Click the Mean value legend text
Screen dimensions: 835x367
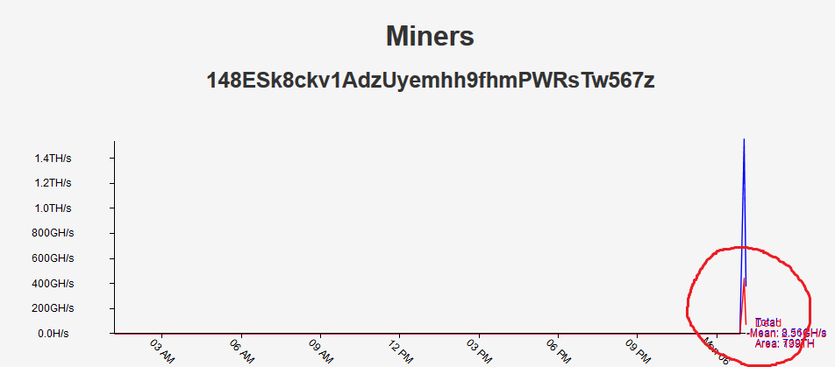click(x=789, y=334)
